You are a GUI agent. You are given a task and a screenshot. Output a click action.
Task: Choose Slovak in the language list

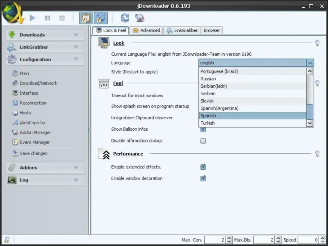point(253,101)
